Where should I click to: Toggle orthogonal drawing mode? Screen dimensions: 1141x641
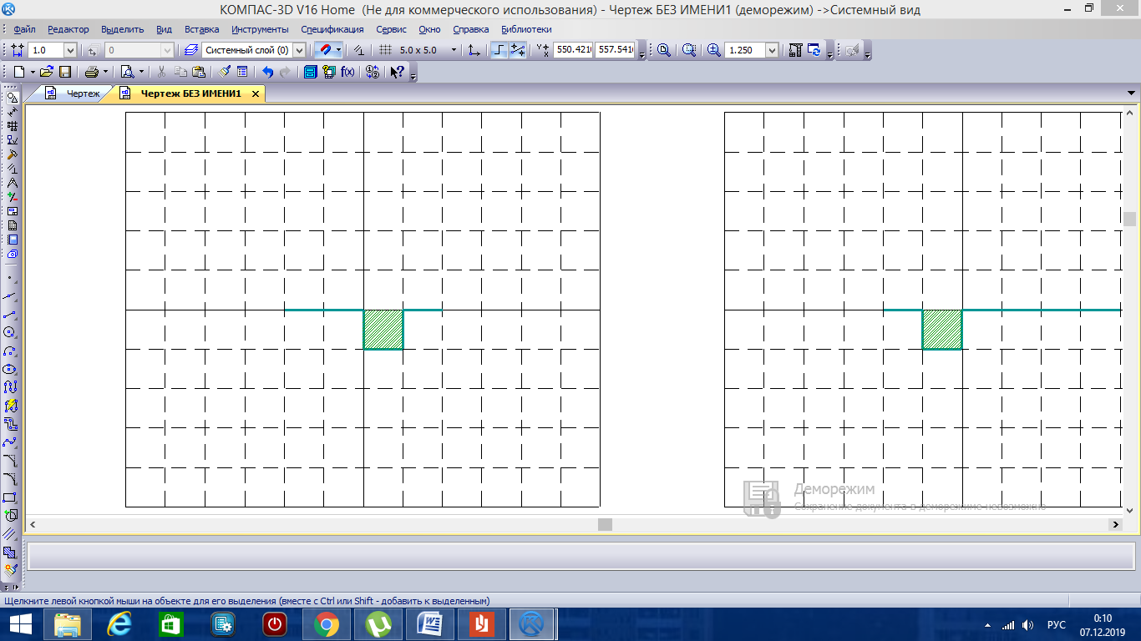pyautogui.click(x=499, y=50)
